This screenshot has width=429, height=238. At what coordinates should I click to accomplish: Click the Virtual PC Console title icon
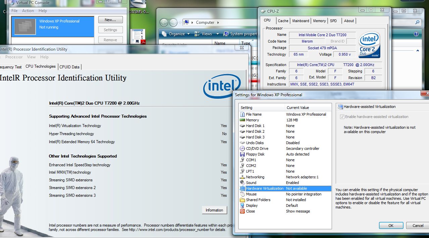tap(11, 2)
